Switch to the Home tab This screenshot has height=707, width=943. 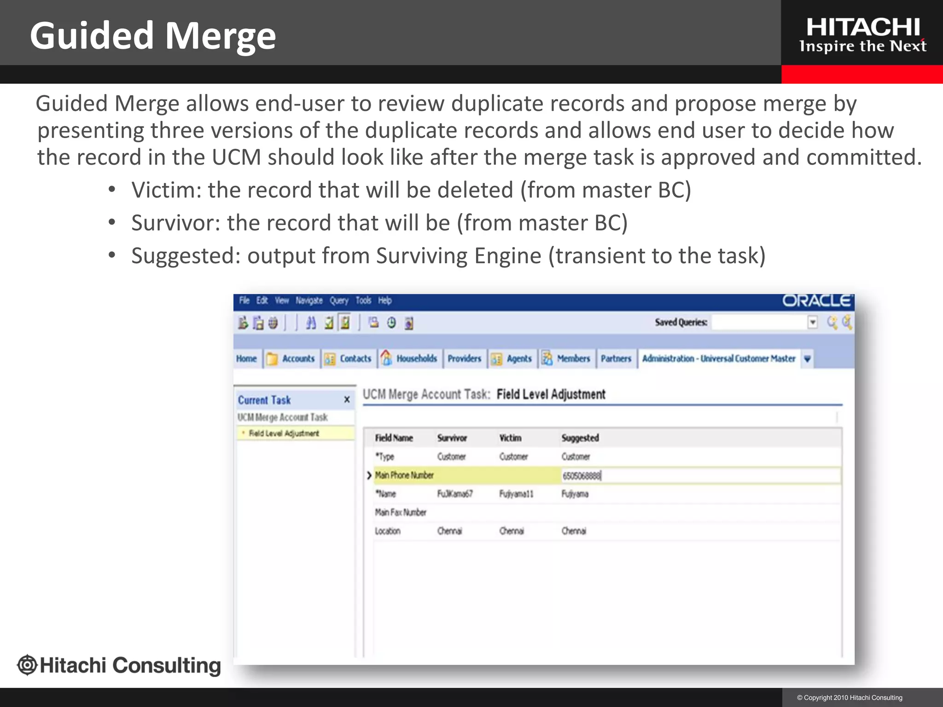(246, 359)
